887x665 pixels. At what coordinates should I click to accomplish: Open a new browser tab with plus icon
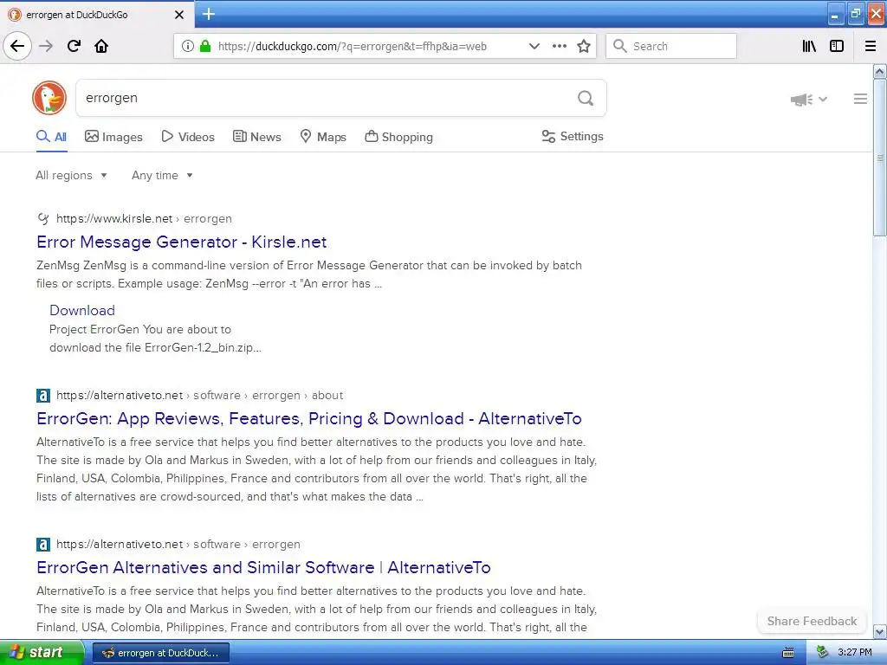(209, 14)
